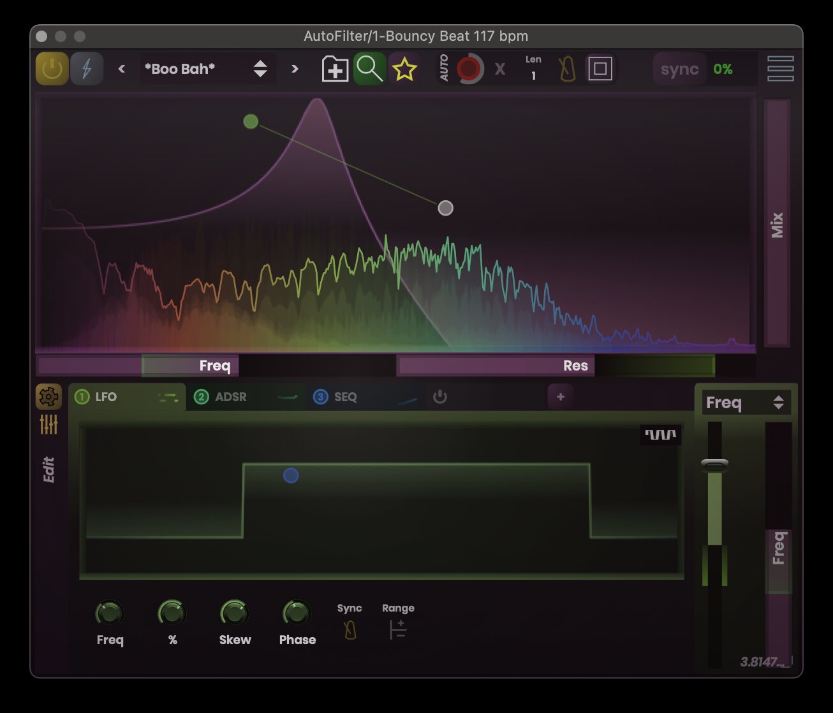Add a new modulator with the plus button

click(560, 397)
